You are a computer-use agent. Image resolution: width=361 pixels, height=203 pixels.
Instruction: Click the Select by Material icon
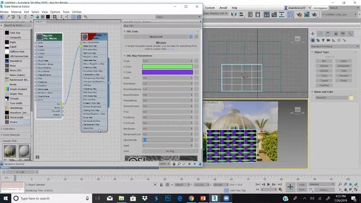[x=85, y=17]
